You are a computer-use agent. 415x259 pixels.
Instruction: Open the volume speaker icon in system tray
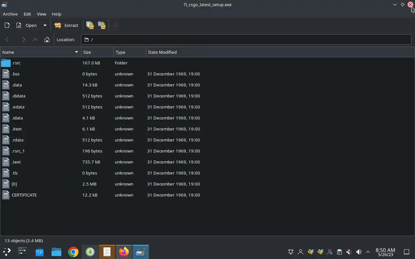pos(359,252)
